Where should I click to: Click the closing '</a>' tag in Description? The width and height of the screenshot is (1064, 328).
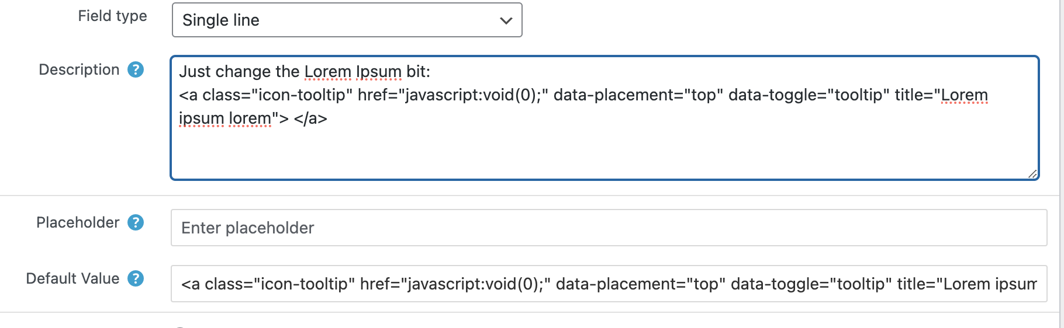coord(310,118)
